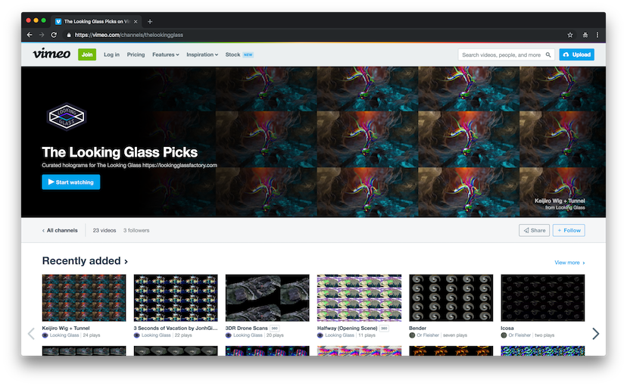The height and width of the screenshot is (386, 627).
Task: Open the Bender video thumbnail
Action: [451, 297]
